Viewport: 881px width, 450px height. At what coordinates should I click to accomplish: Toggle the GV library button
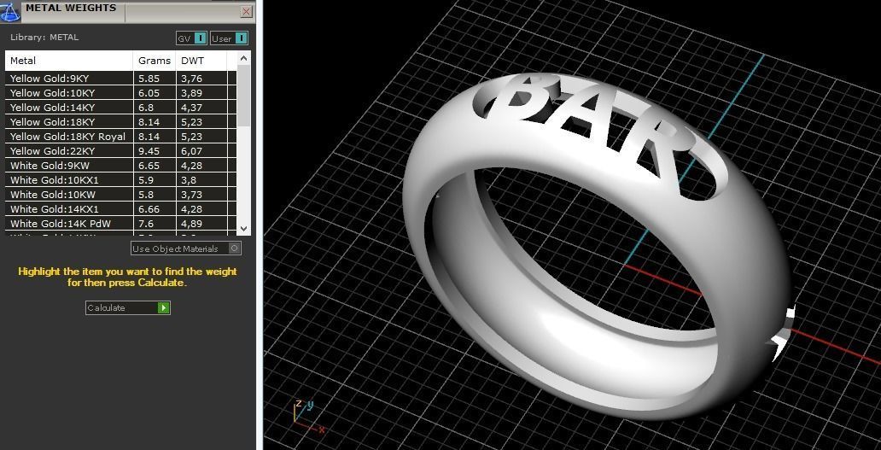point(191,38)
